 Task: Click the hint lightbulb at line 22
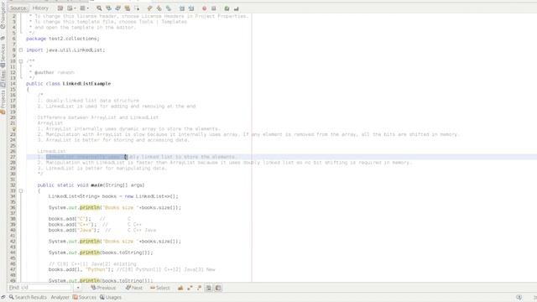click(14, 129)
